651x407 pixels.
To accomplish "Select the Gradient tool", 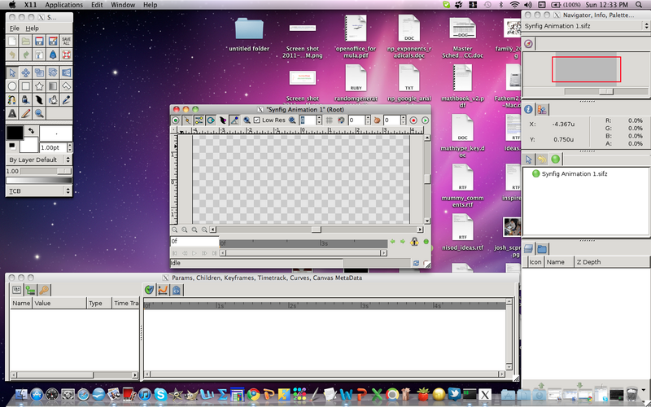I will tap(53, 86).
